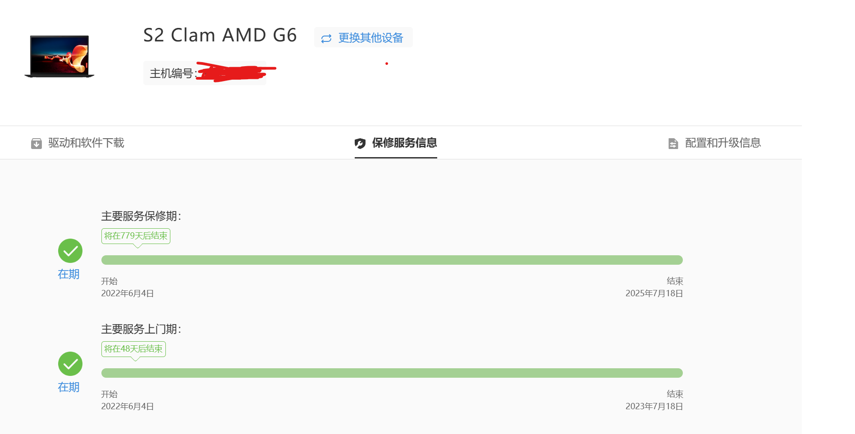The width and height of the screenshot is (855, 434).
Task: Click the download icon next to 驱动和软件下载
Action: [37, 144]
